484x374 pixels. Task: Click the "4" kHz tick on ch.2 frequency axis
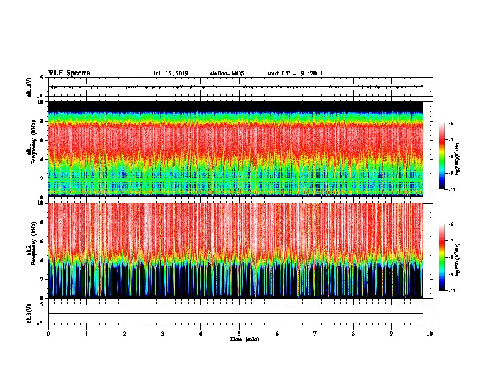tap(43, 260)
